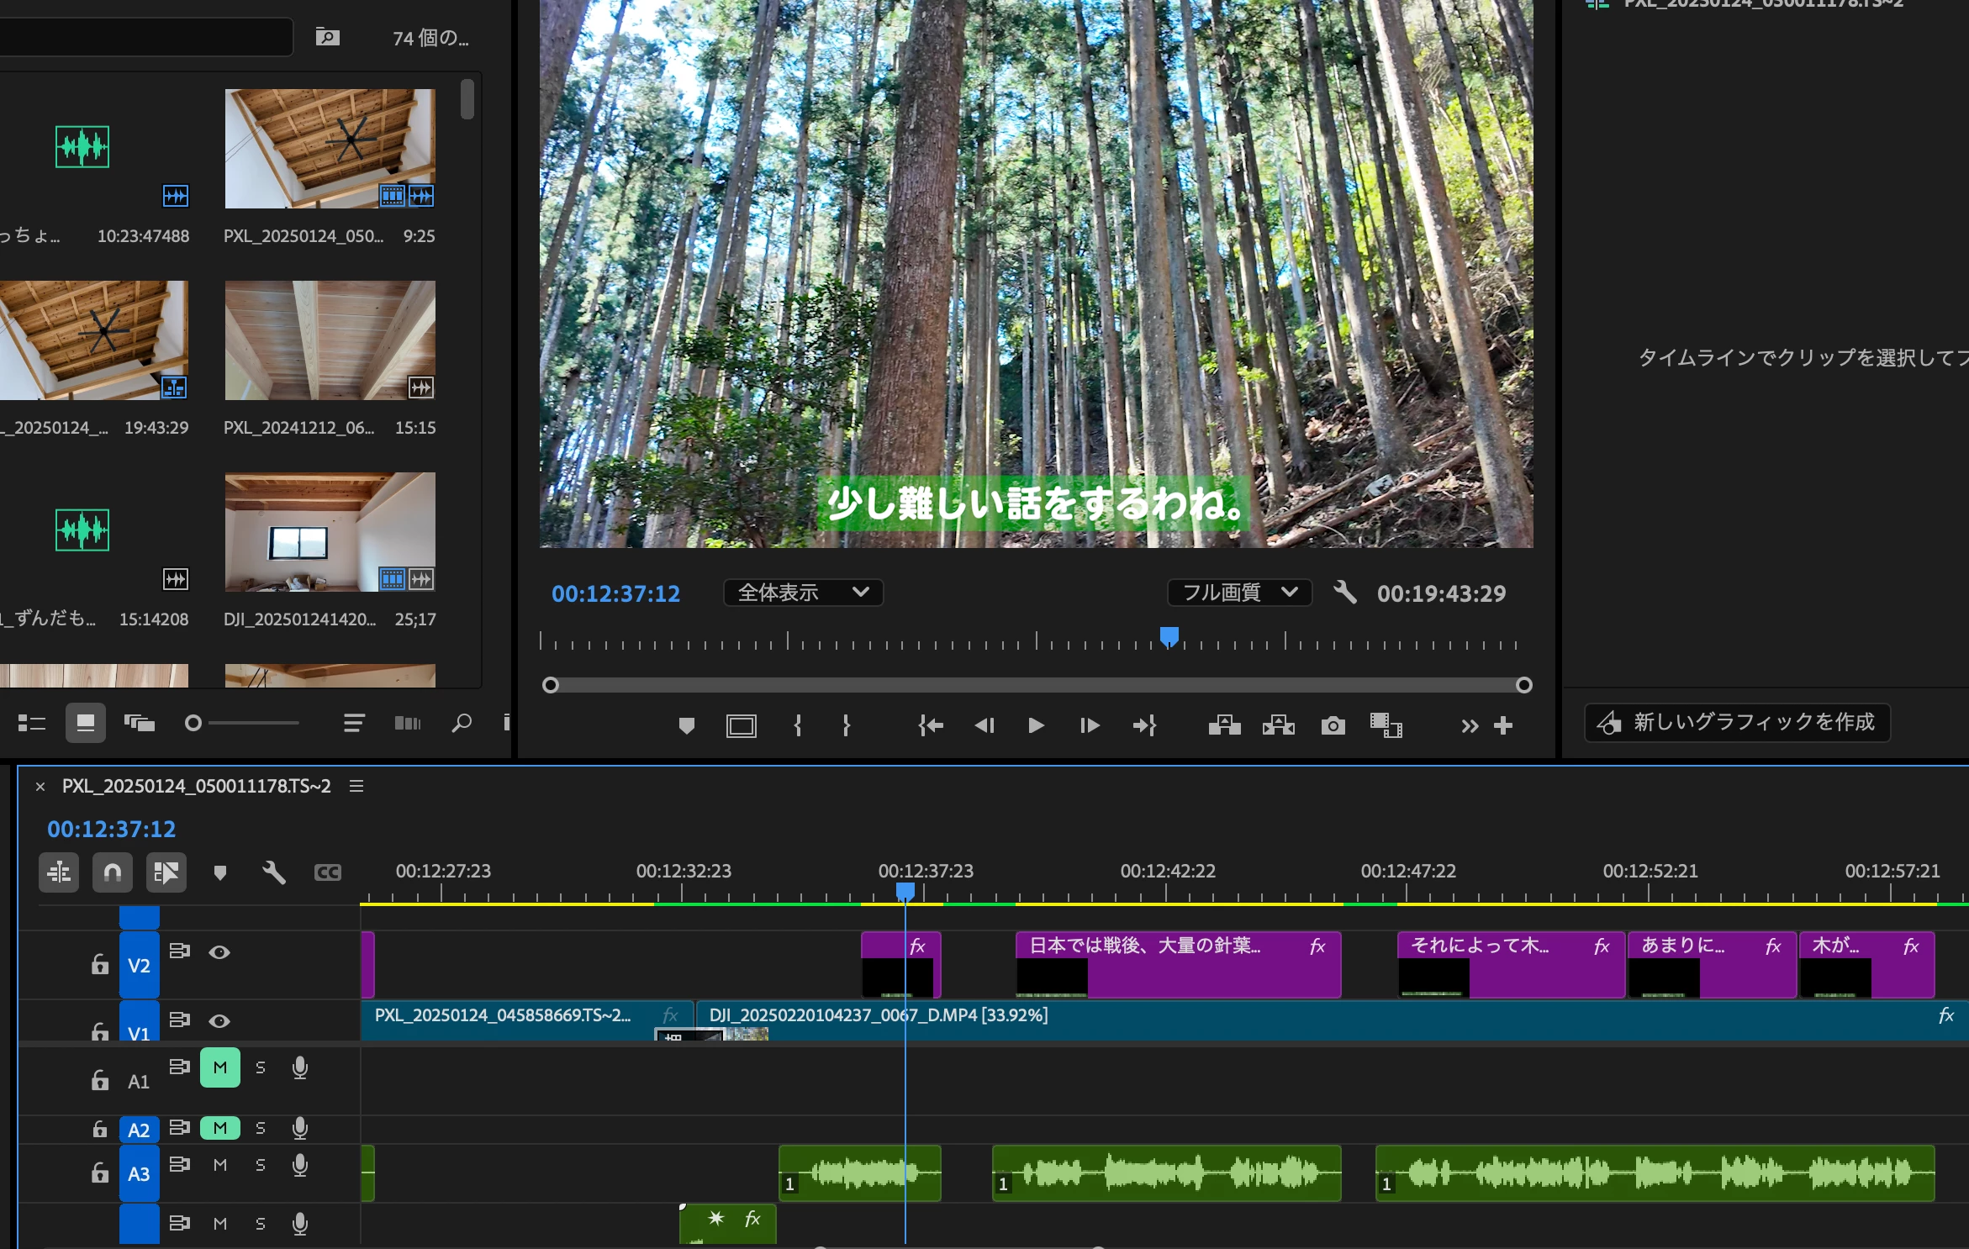Add a marker in the program monitor
The image size is (1969, 1249).
click(686, 725)
